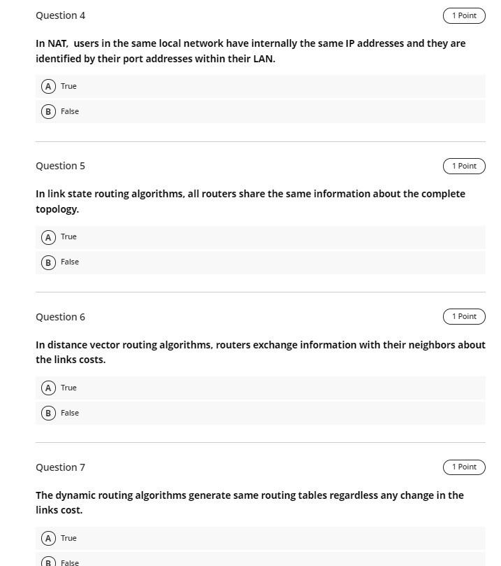Click the 1 Point badge on Question 5

tap(463, 166)
